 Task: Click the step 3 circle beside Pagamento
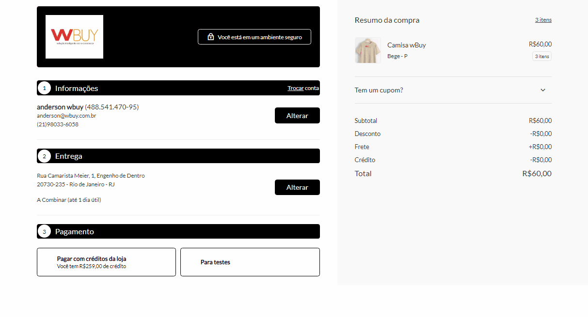[44, 232]
